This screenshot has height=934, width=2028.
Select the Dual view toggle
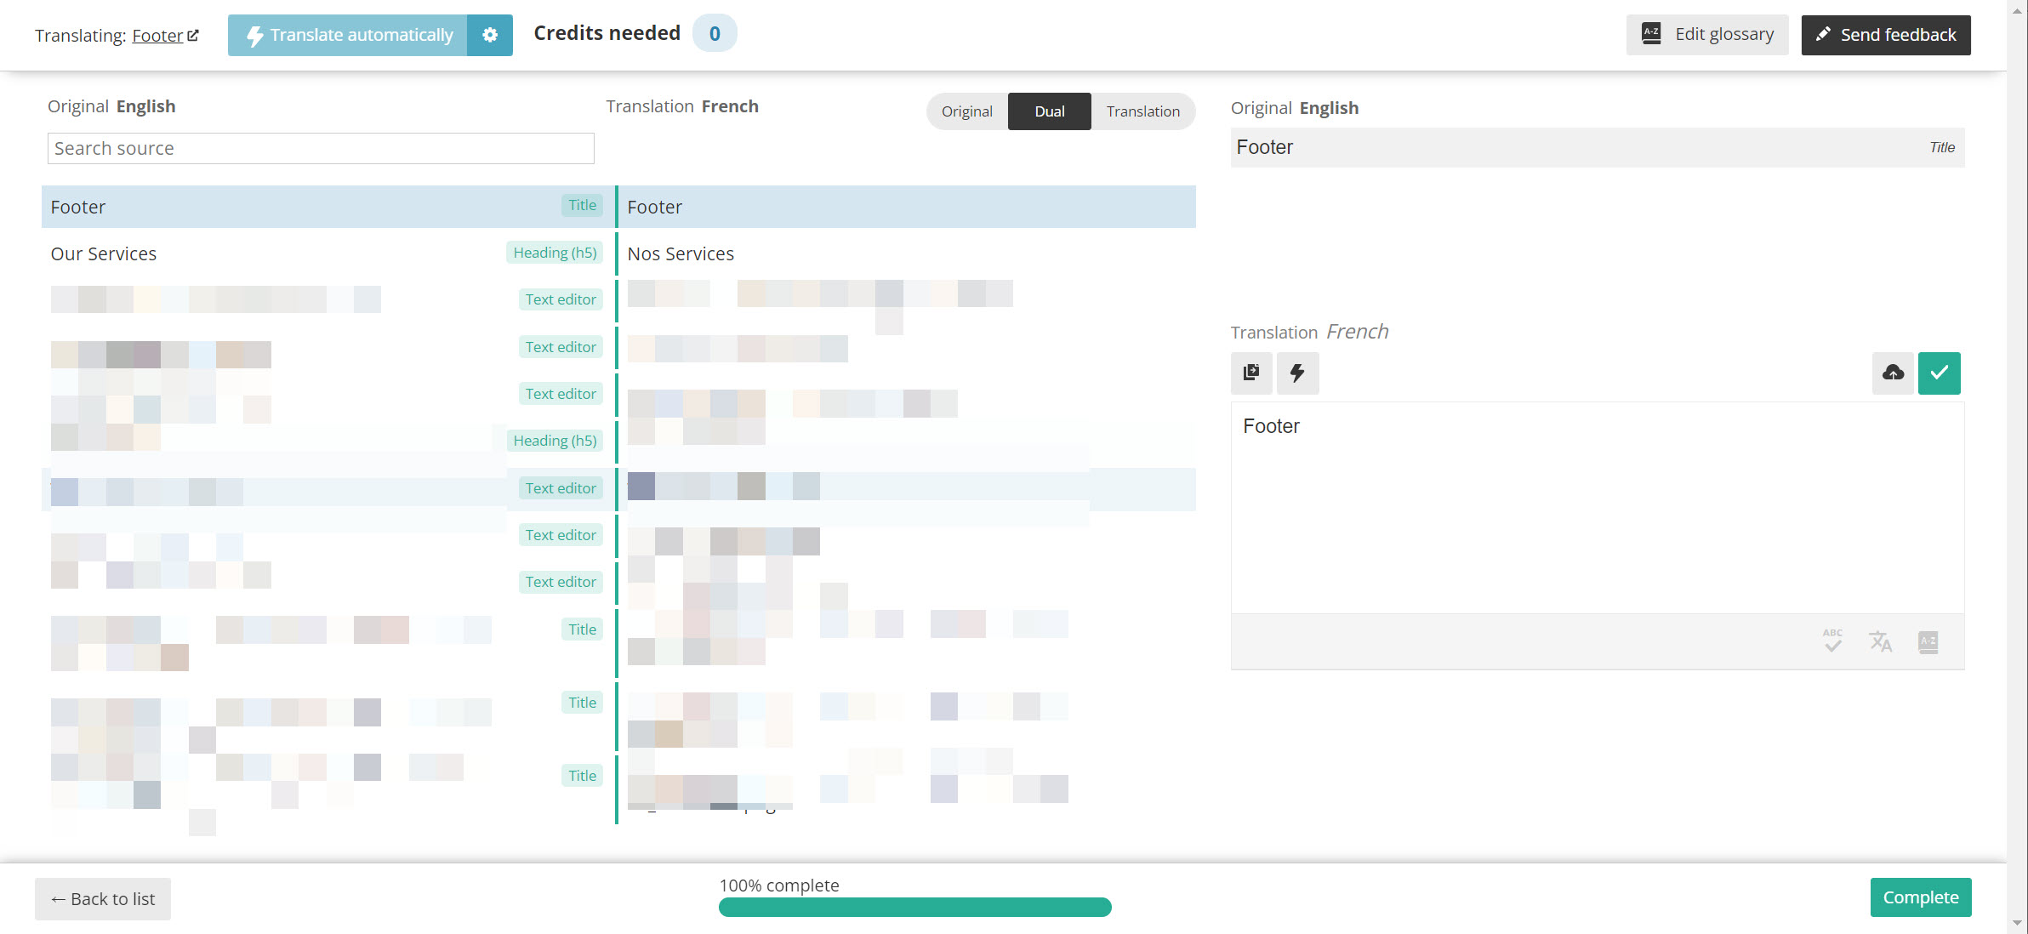(1049, 111)
